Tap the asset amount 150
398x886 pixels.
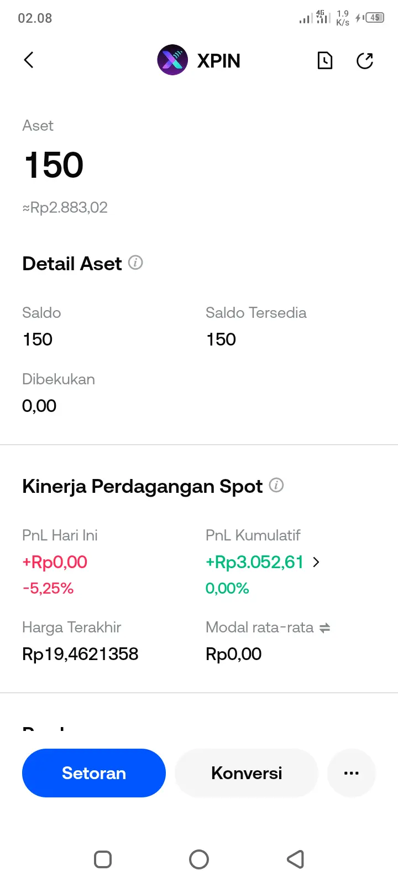54,165
